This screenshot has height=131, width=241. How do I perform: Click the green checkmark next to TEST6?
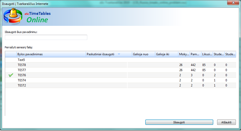(x=11, y=75)
